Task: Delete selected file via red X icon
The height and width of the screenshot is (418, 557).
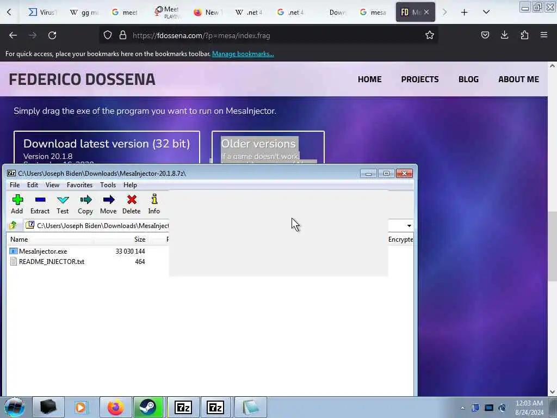Action: [132, 204]
